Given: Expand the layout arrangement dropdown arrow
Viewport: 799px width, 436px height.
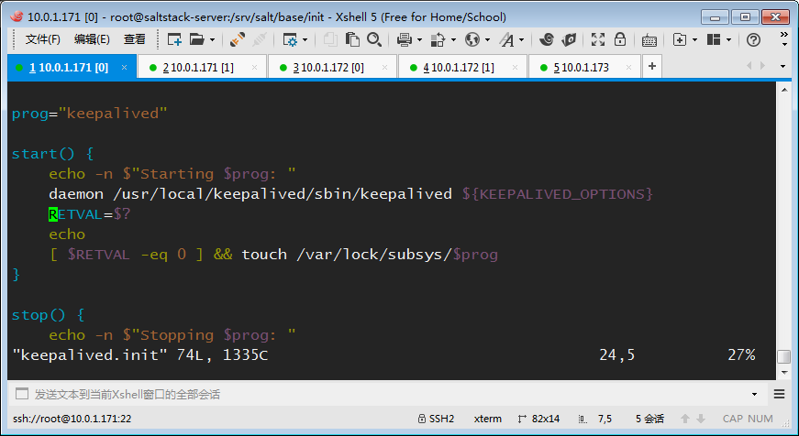Looking at the screenshot, I should (728, 39).
